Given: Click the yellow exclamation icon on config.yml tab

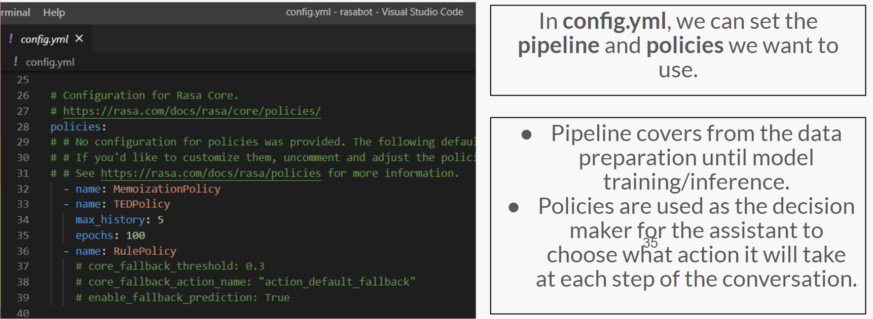Looking at the screenshot, I should tap(11, 38).
